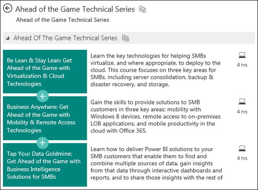Click description about Windows 8 mobility
Screen dimensions: 258x190
[155, 116]
